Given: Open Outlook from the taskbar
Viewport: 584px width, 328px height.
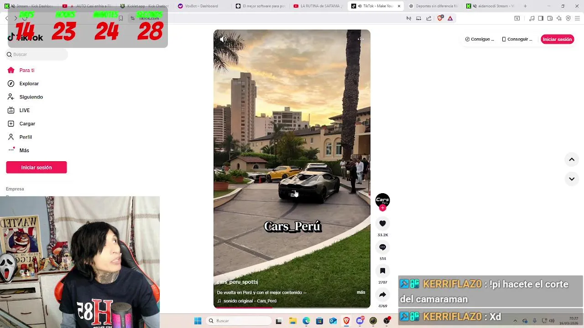Looking at the screenshot, I should 333,321.
